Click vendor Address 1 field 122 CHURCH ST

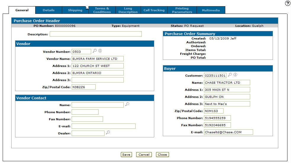[98, 66]
